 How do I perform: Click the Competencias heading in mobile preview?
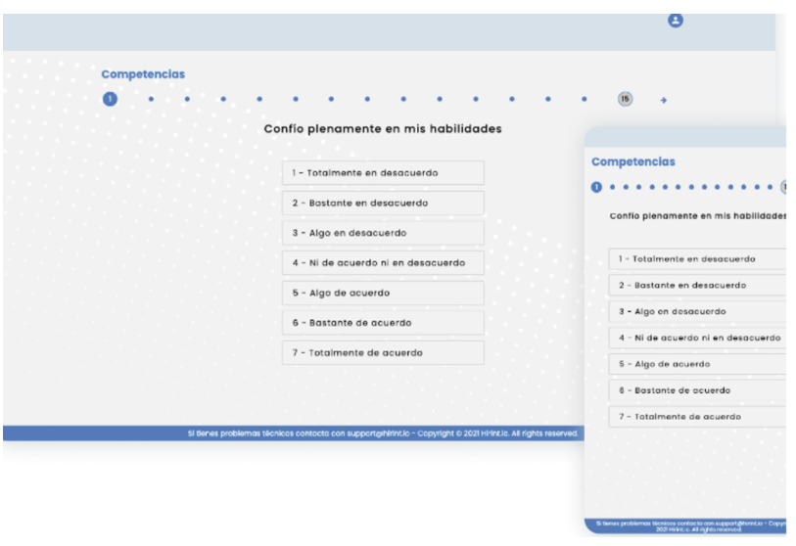[x=632, y=161]
